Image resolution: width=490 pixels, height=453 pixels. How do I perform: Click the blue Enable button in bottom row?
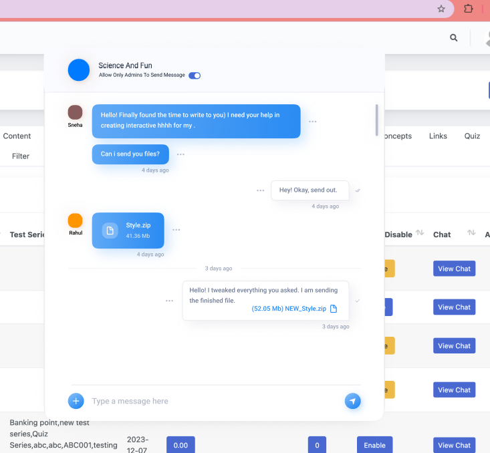pos(374,445)
